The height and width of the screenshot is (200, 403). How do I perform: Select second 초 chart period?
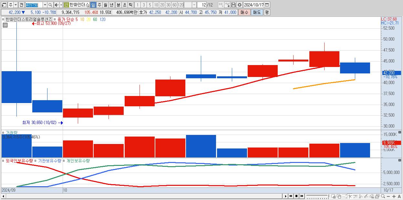click(124, 5)
